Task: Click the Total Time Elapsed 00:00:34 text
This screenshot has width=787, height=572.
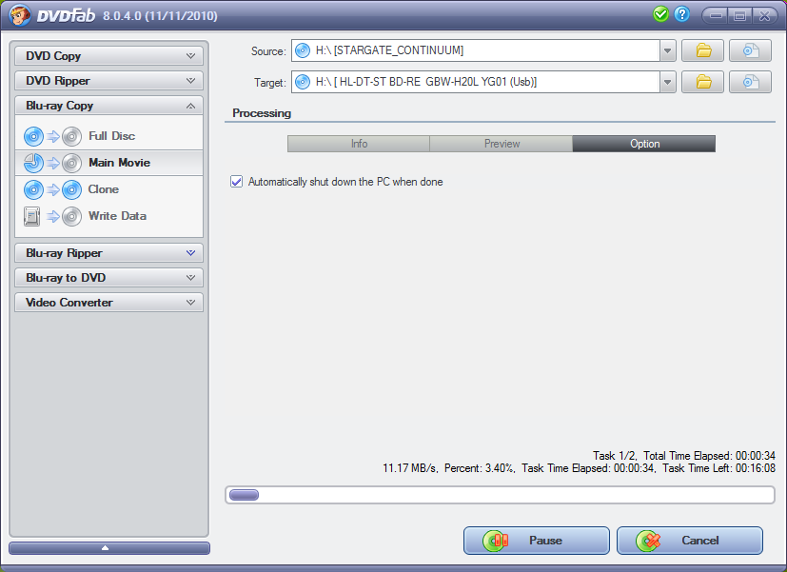Action: [x=709, y=456]
